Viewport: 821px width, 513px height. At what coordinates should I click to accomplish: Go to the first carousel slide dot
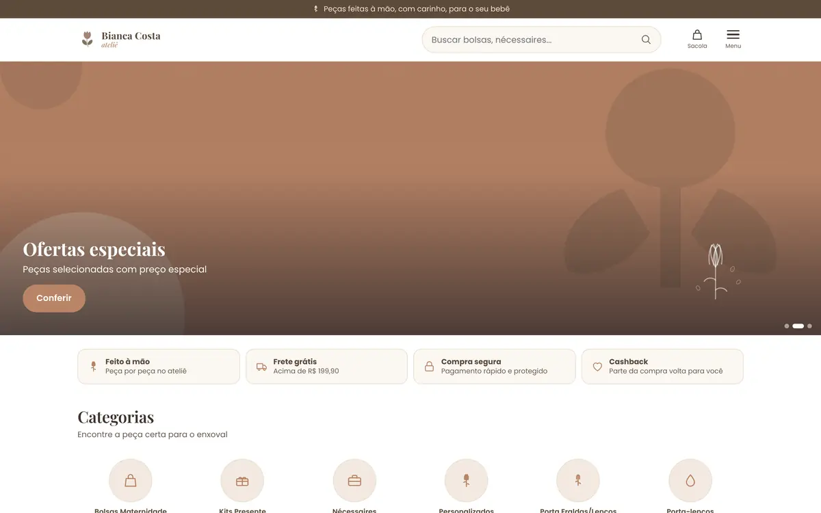pos(787,326)
